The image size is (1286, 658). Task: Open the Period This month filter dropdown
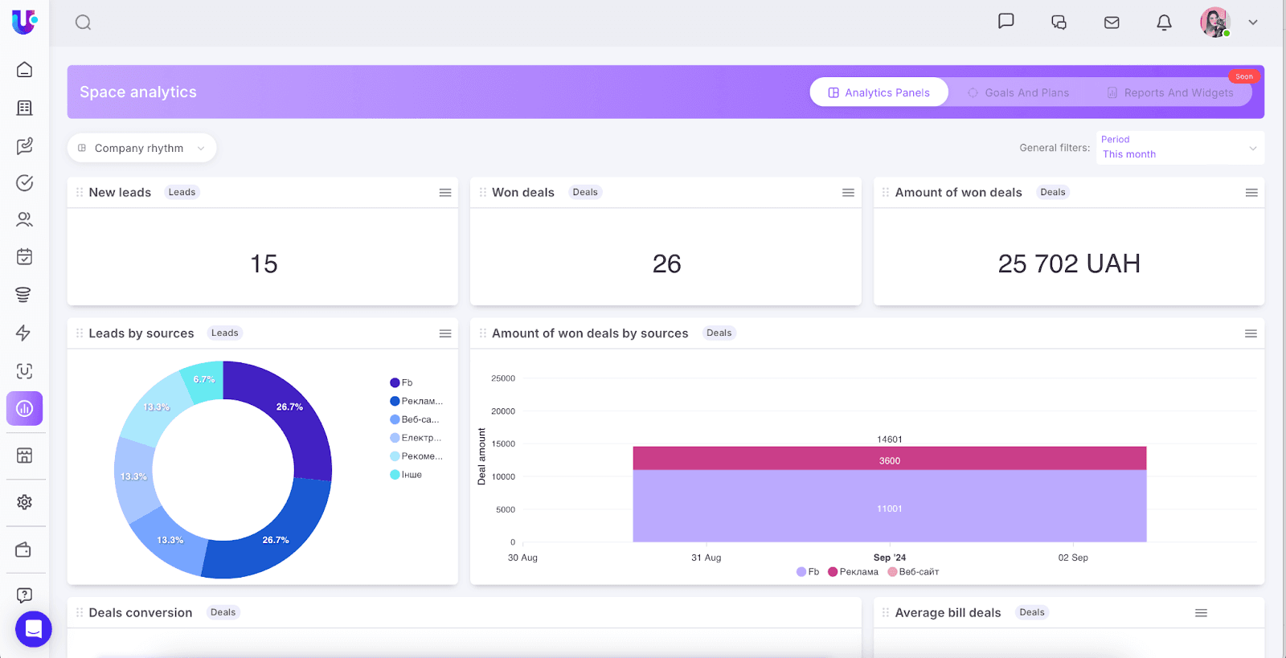click(1179, 148)
